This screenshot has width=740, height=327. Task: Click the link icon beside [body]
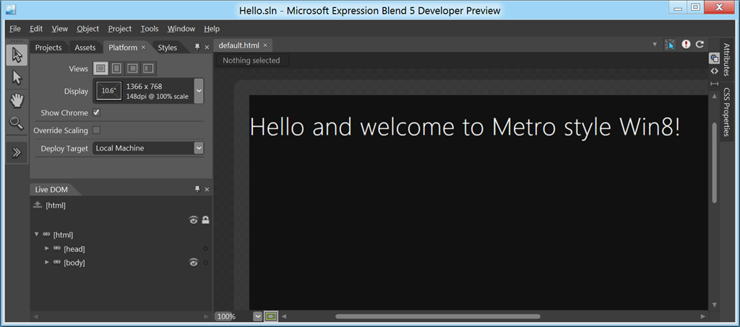point(57,263)
